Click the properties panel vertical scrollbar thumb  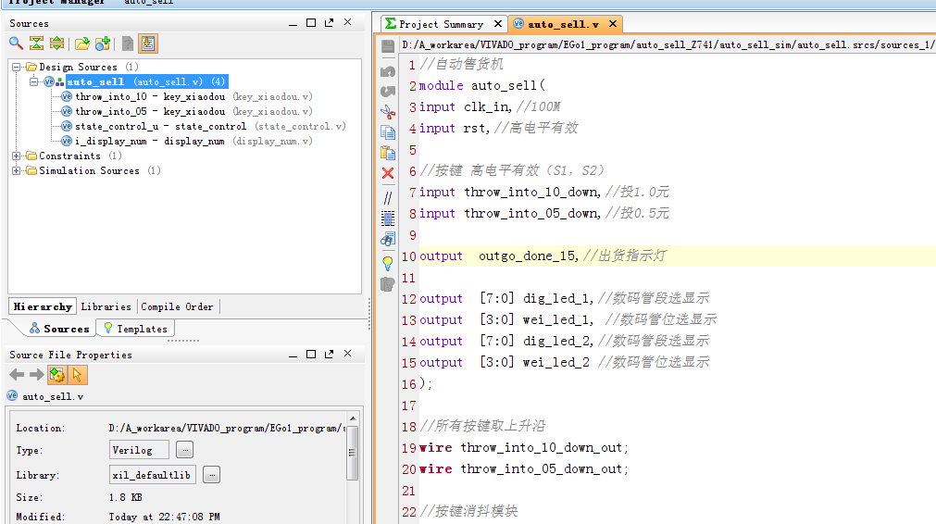352,453
